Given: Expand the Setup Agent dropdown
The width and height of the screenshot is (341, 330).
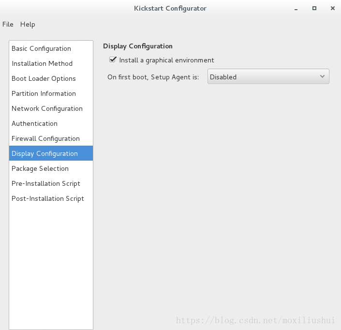Looking at the screenshot, I should pyautogui.click(x=268, y=76).
